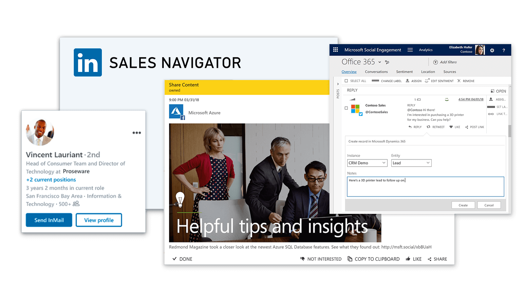This screenshot has height=295, width=524.
Task: Open the Entity dropdown showing Lead
Action: [411, 163]
